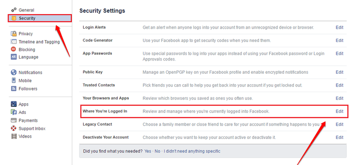Click the Security shield badge icon

click(14, 18)
